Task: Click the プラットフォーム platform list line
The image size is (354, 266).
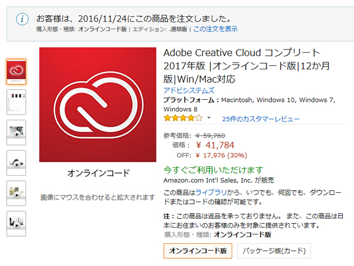Action: tap(249, 104)
